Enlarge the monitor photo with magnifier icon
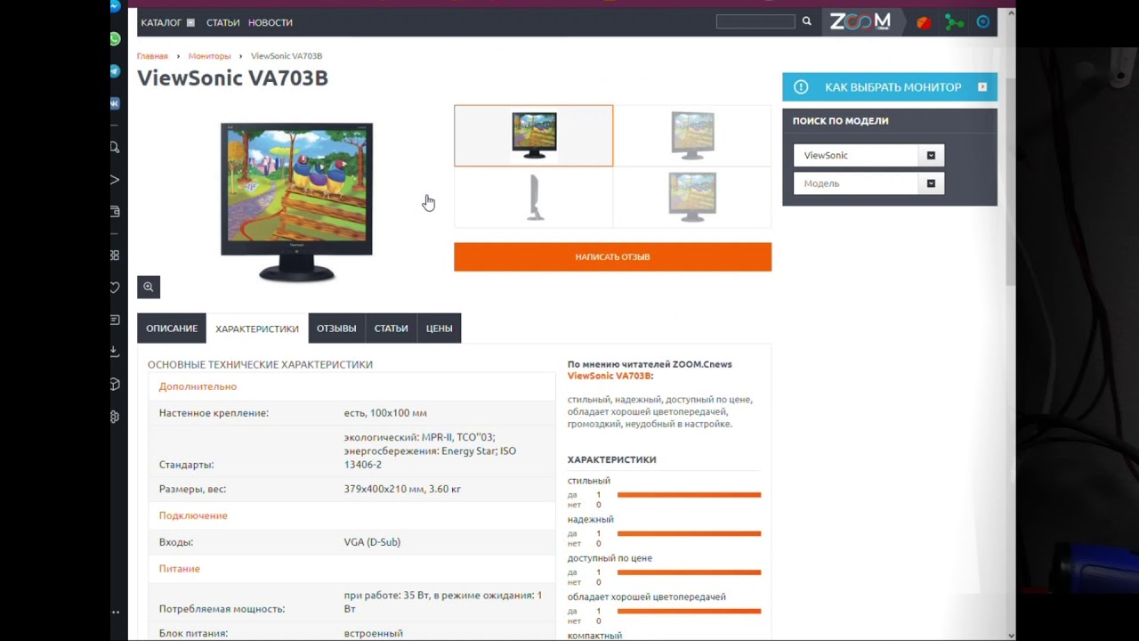 pyautogui.click(x=149, y=287)
